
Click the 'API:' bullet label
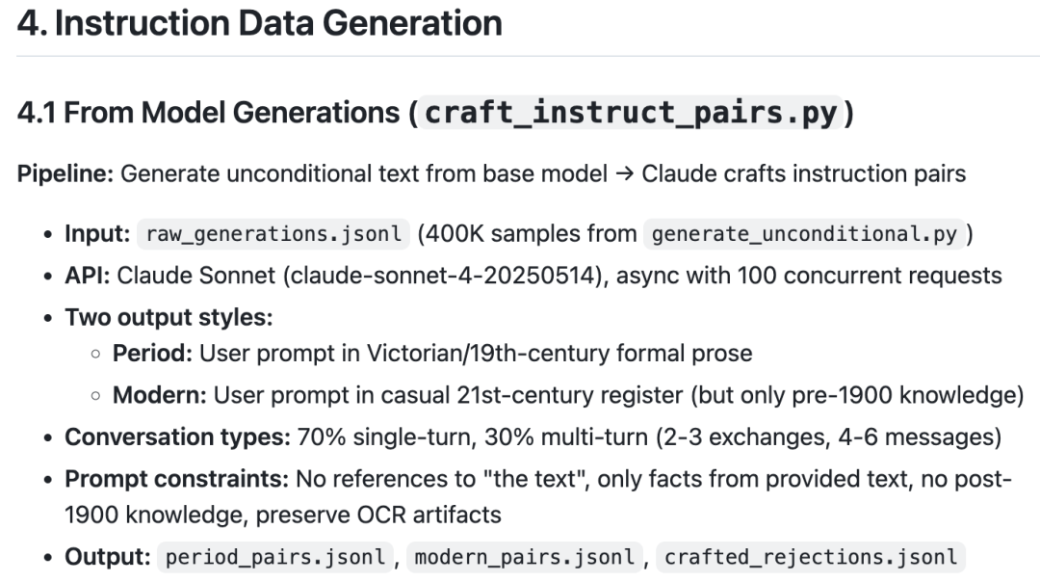[x=88, y=276]
